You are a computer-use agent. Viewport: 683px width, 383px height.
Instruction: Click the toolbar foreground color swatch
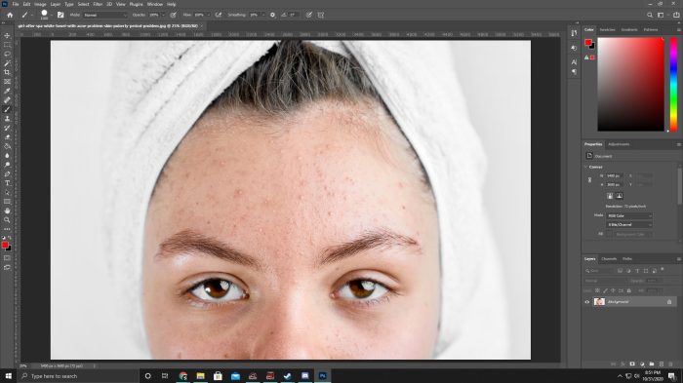pyautogui.click(x=5, y=245)
